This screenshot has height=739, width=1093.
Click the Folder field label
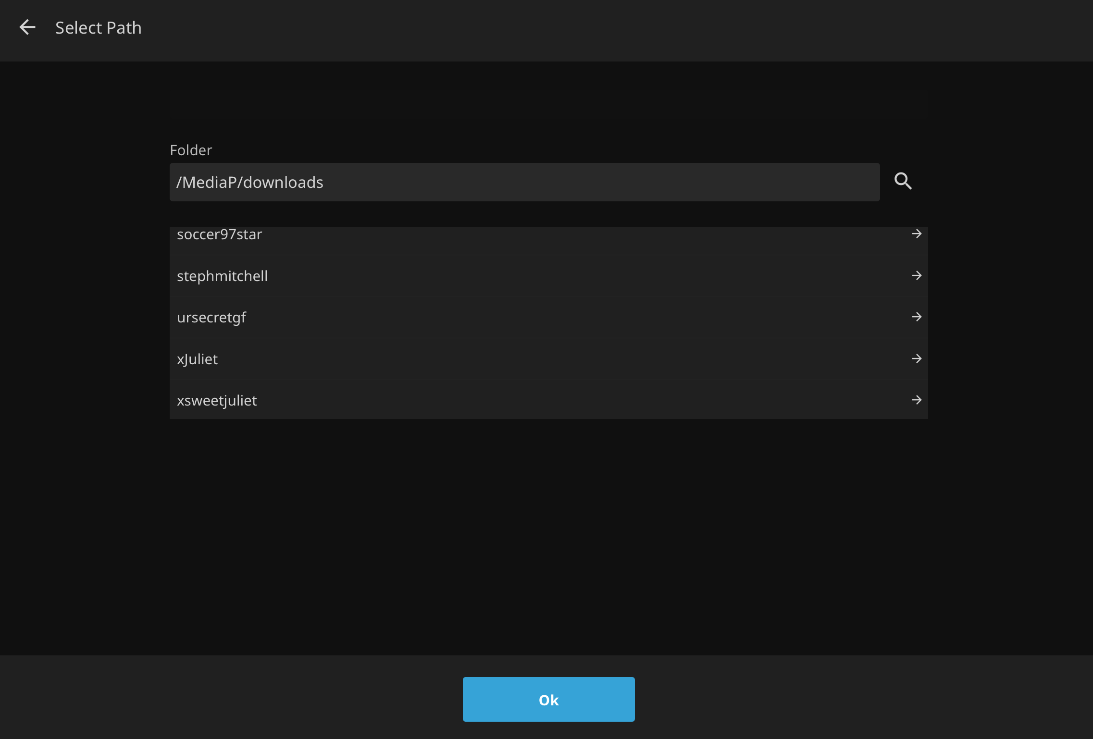(191, 150)
